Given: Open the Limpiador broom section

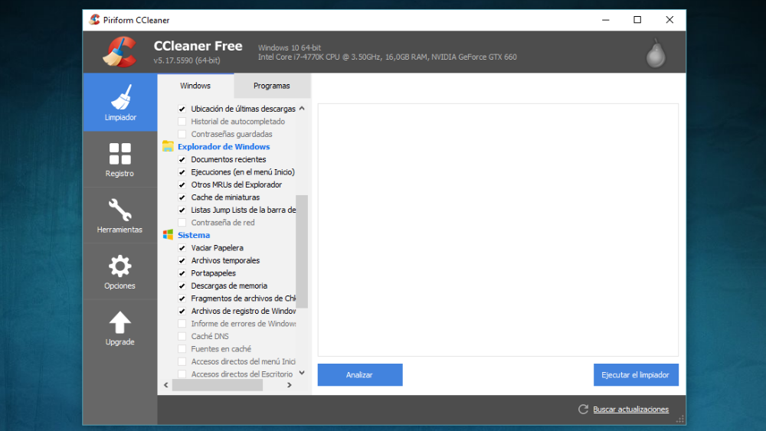Looking at the screenshot, I should (120, 102).
